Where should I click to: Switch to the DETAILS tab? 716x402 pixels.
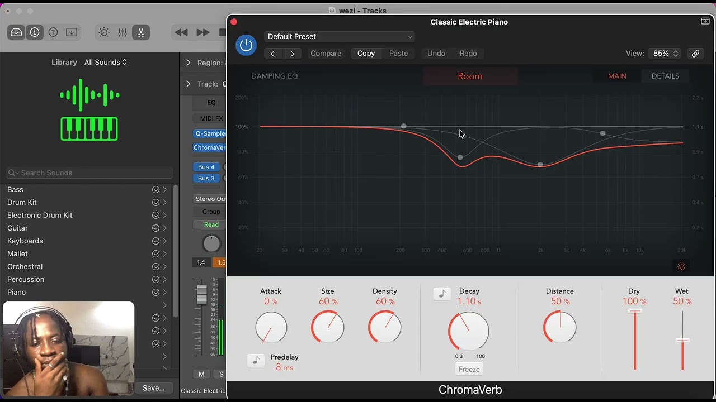pyautogui.click(x=665, y=76)
